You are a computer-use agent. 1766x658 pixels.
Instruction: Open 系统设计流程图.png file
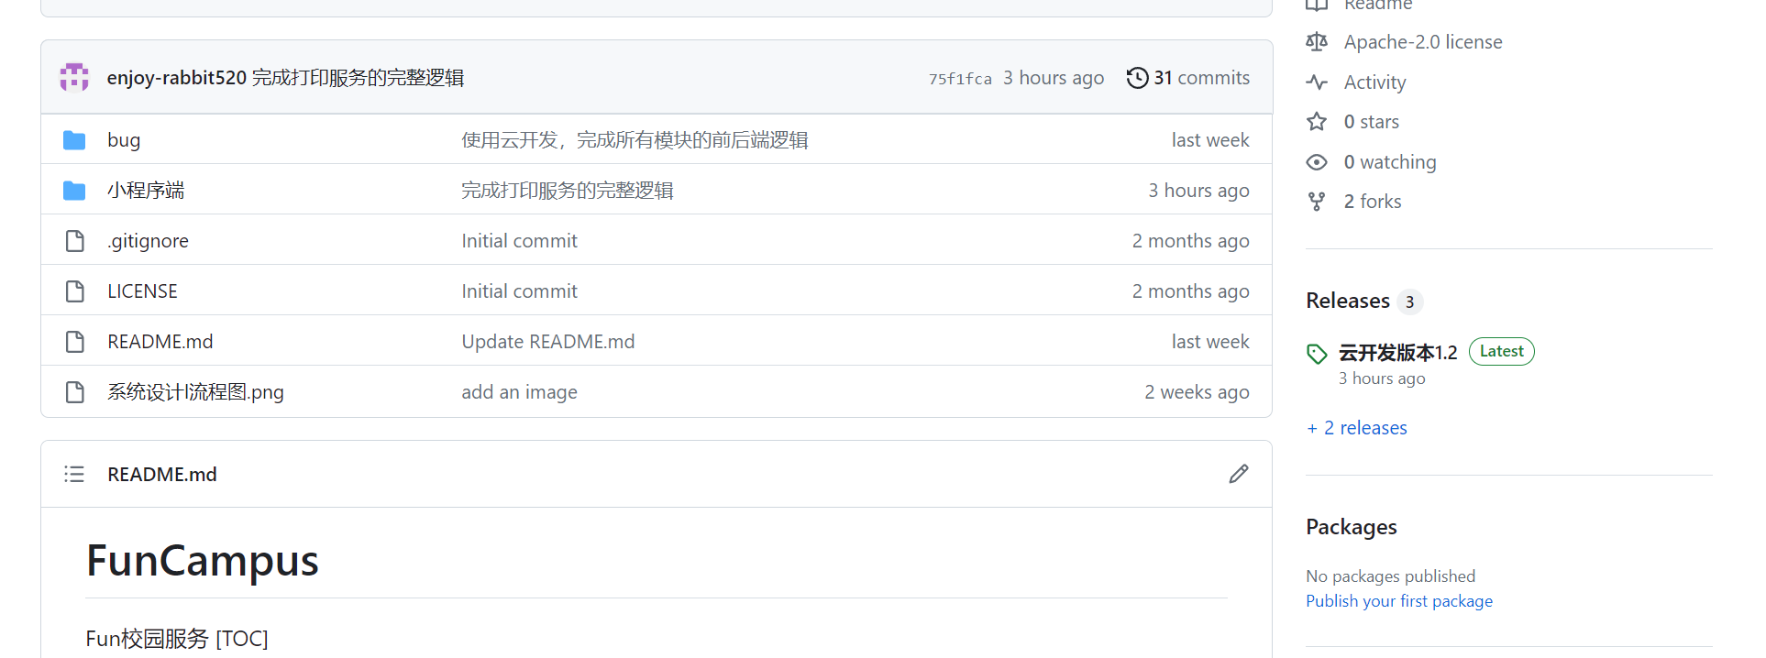pos(195,392)
